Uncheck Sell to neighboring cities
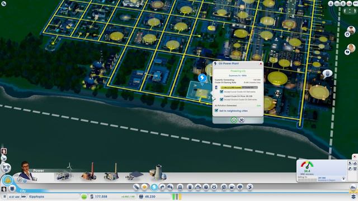This screenshot has height=201, width=358. click(x=216, y=111)
